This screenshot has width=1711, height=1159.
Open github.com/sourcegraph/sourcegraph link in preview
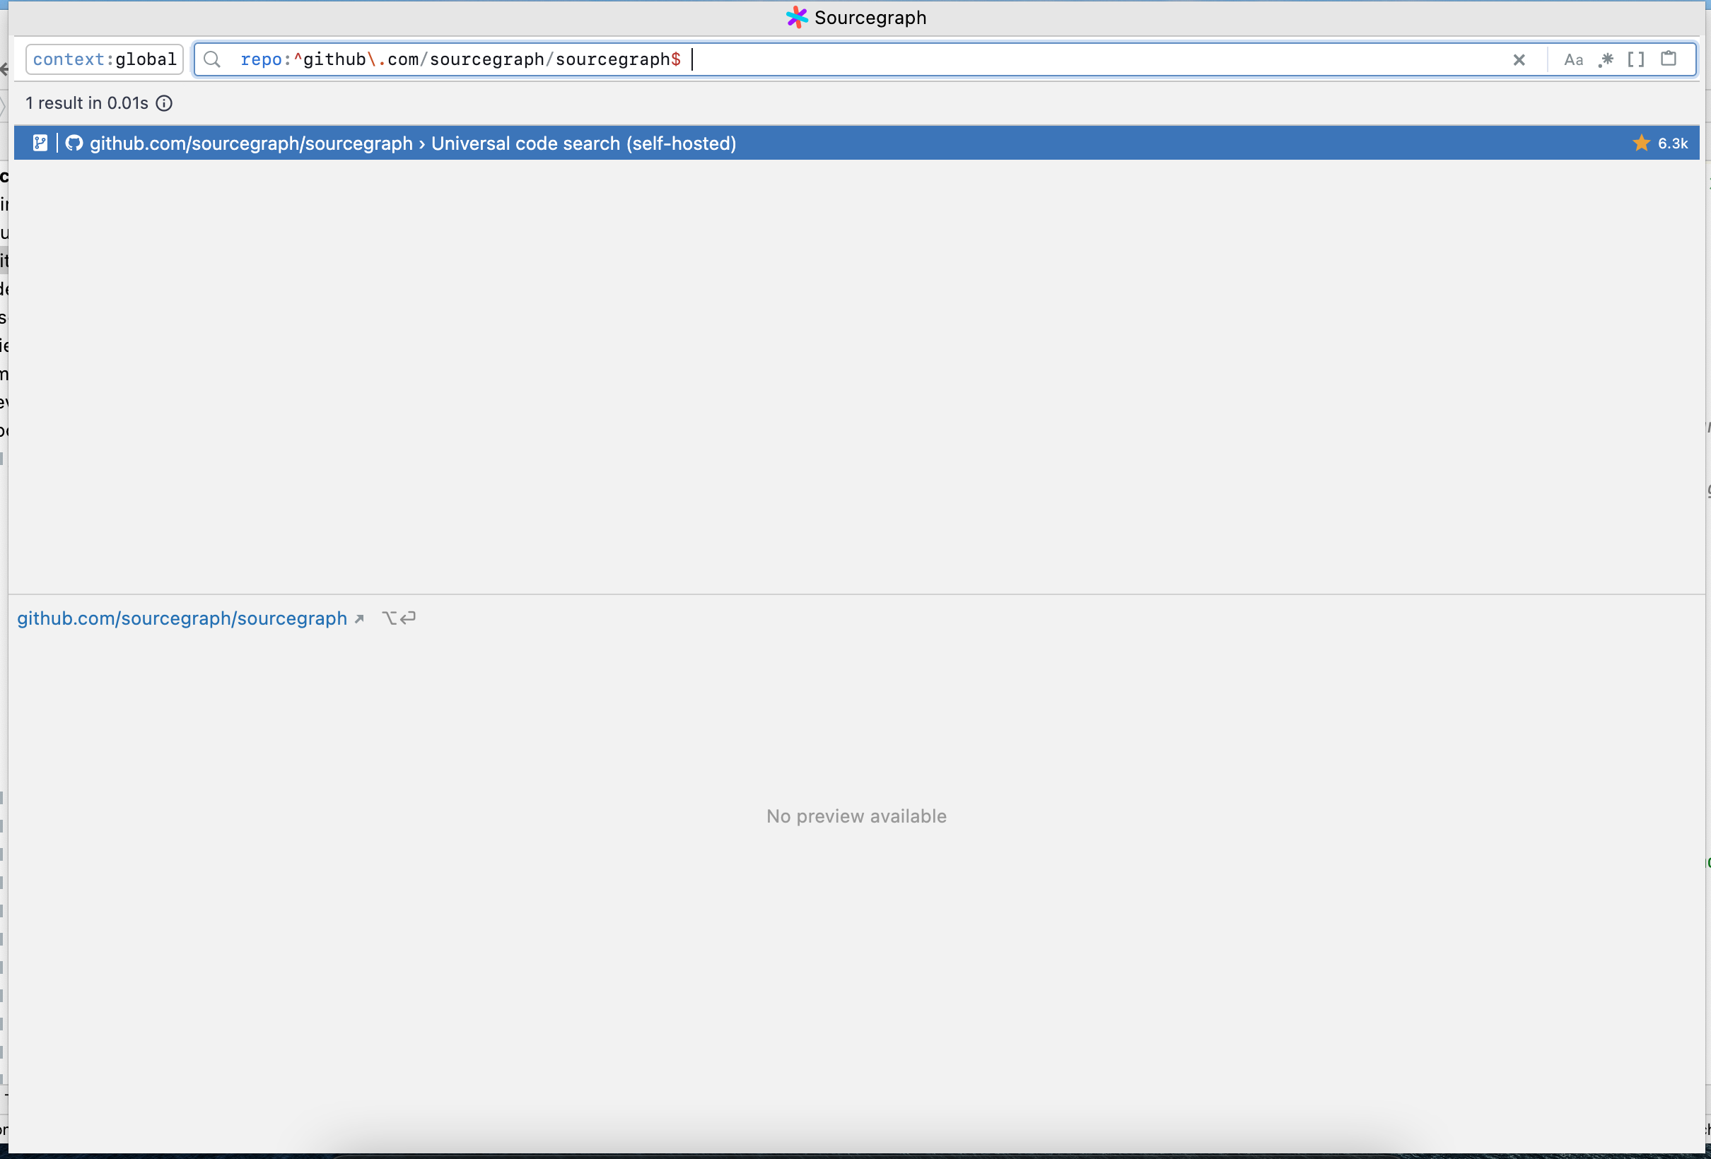pos(182,618)
